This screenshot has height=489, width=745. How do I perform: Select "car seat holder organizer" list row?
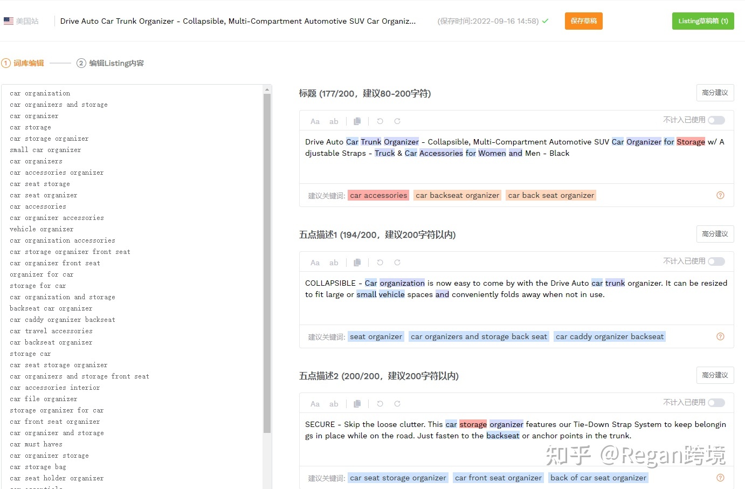pos(57,478)
